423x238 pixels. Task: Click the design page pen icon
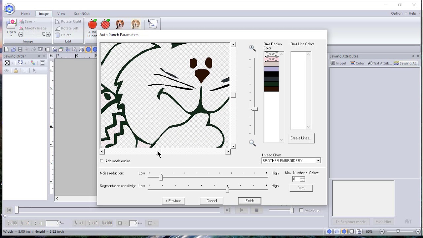click(152, 24)
